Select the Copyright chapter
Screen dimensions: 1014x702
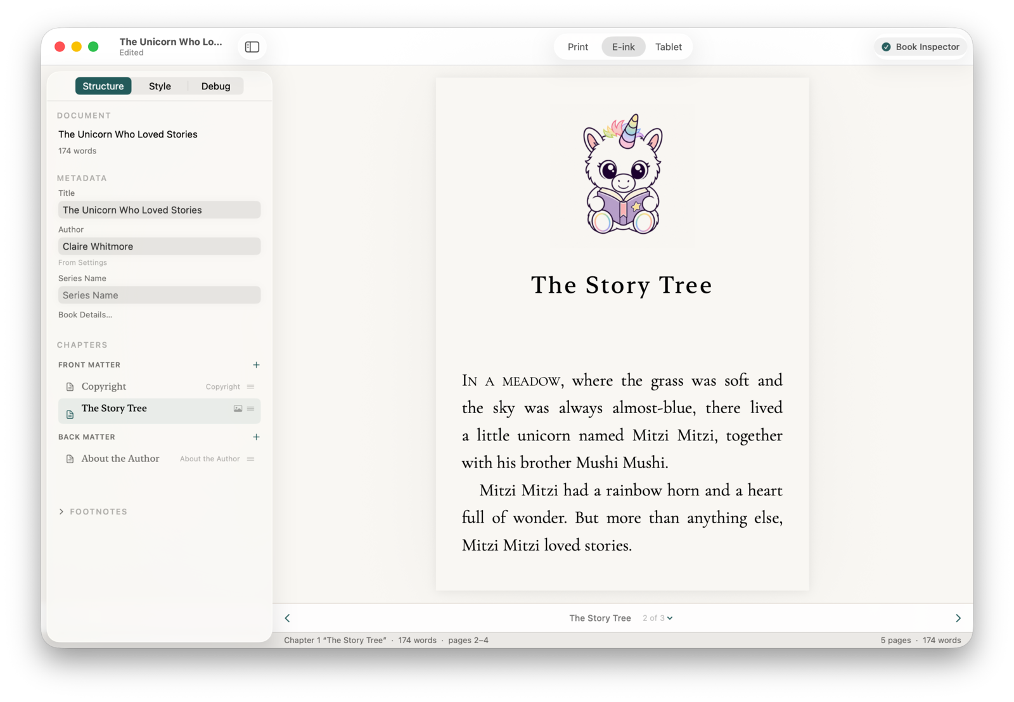160,386
